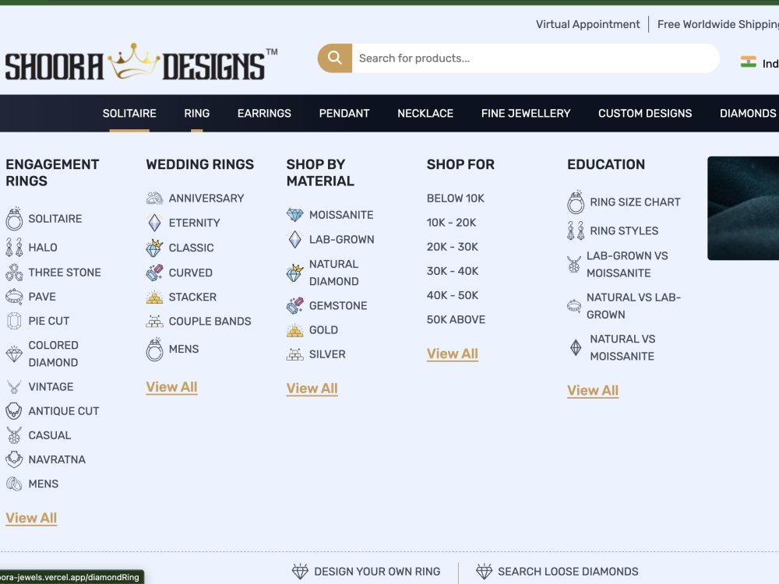
Task: Open Lab-Grown vs Moissanite article
Action: [627, 264]
